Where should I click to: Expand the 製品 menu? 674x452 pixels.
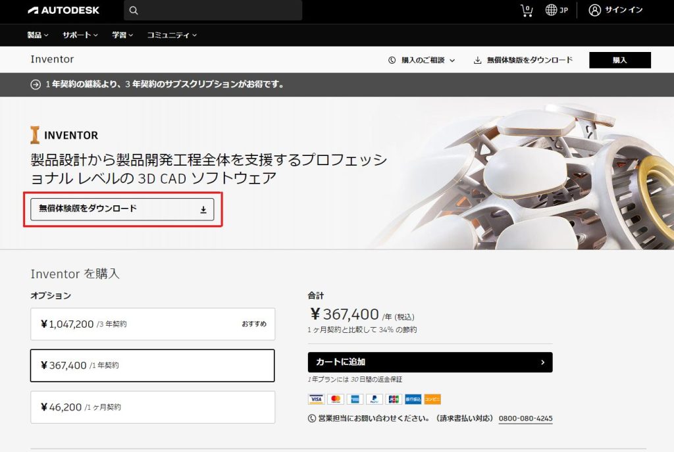point(38,36)
